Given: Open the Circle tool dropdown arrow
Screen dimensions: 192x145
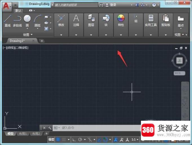Looking at the screenshot, I should [x=27, y=28].
